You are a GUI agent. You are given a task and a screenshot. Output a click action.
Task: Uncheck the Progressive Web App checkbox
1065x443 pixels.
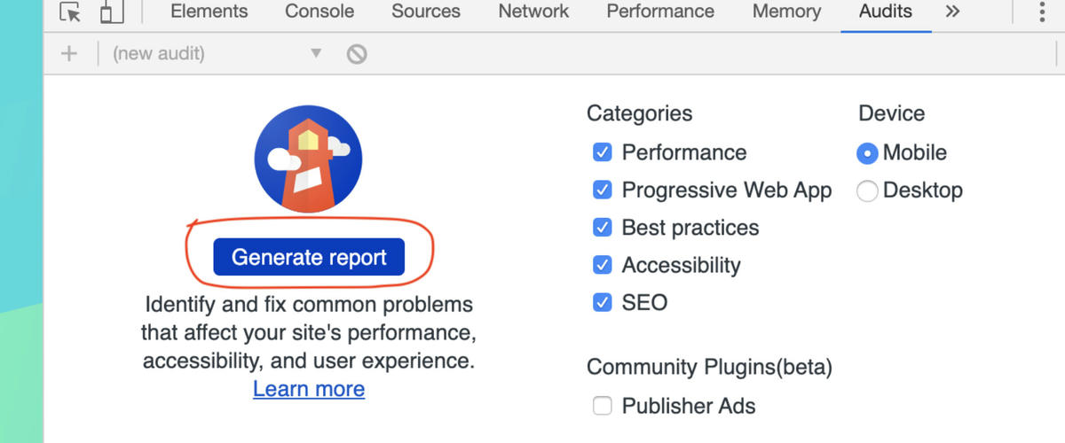click(603, 190)
